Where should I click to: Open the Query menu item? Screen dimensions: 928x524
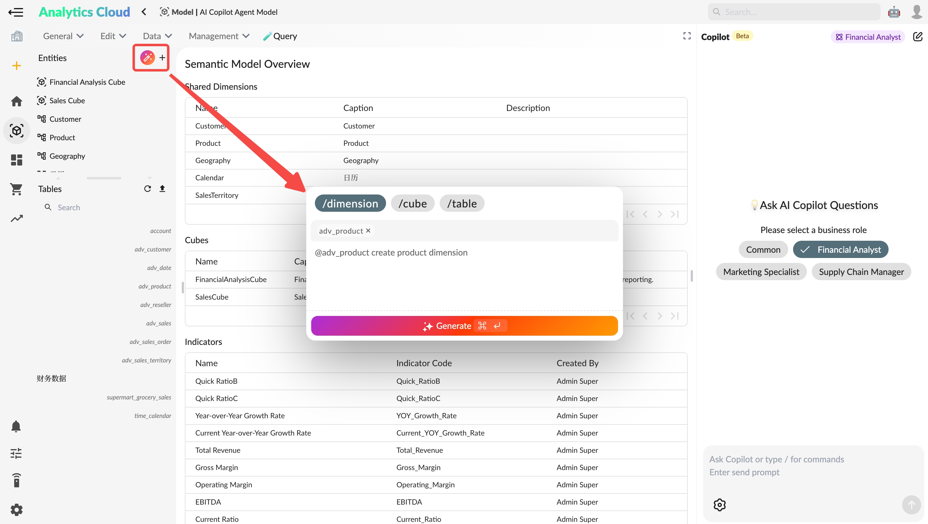click(x=280, y=36)
